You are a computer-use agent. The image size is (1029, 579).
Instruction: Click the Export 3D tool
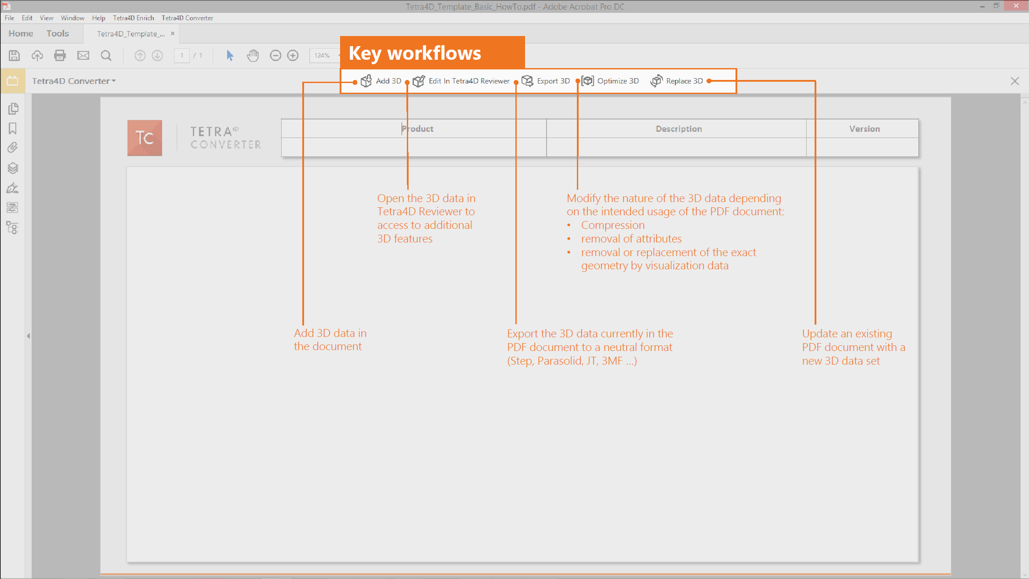[x=546, y=81]
